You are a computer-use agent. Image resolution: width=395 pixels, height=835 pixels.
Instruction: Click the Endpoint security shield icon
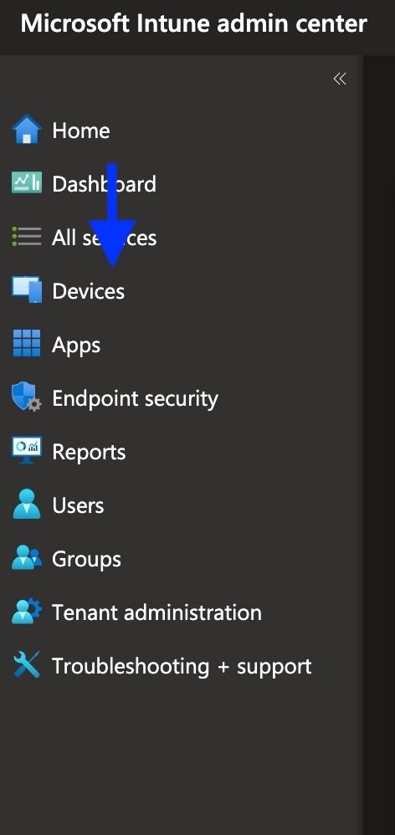click(x=27, y=397)
